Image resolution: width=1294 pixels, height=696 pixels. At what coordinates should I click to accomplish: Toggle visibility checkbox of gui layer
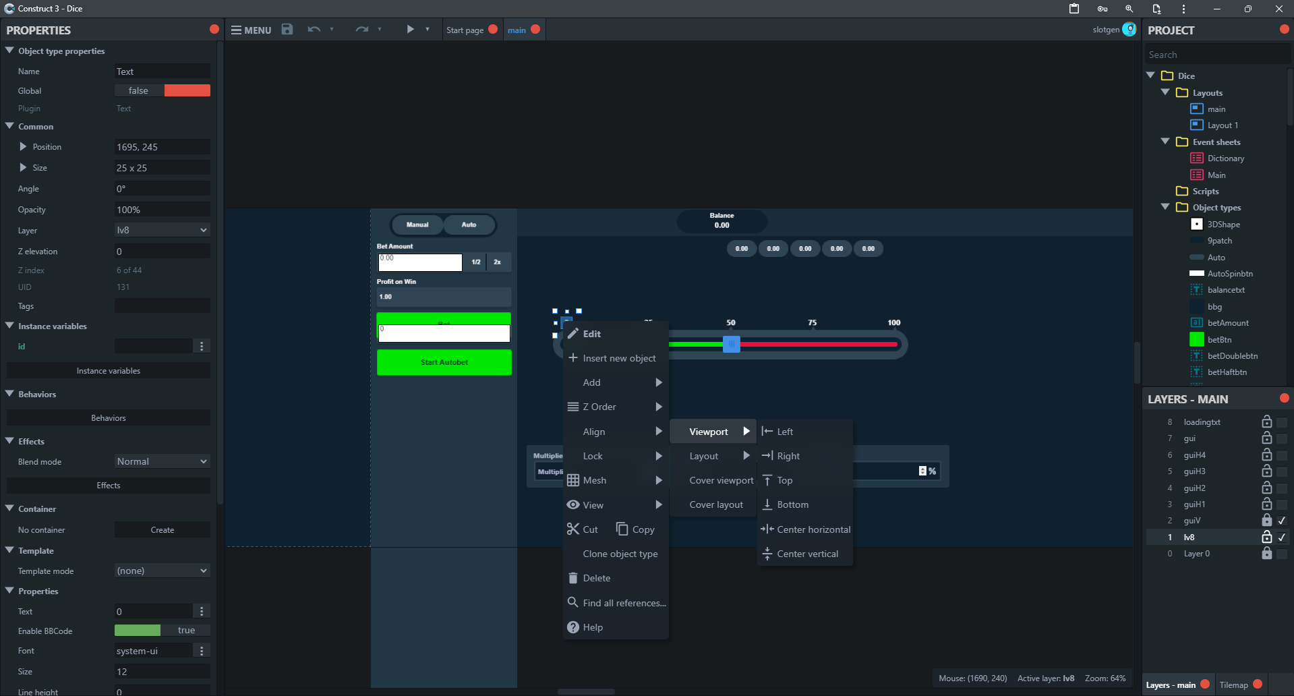(x=1282, y=438)
